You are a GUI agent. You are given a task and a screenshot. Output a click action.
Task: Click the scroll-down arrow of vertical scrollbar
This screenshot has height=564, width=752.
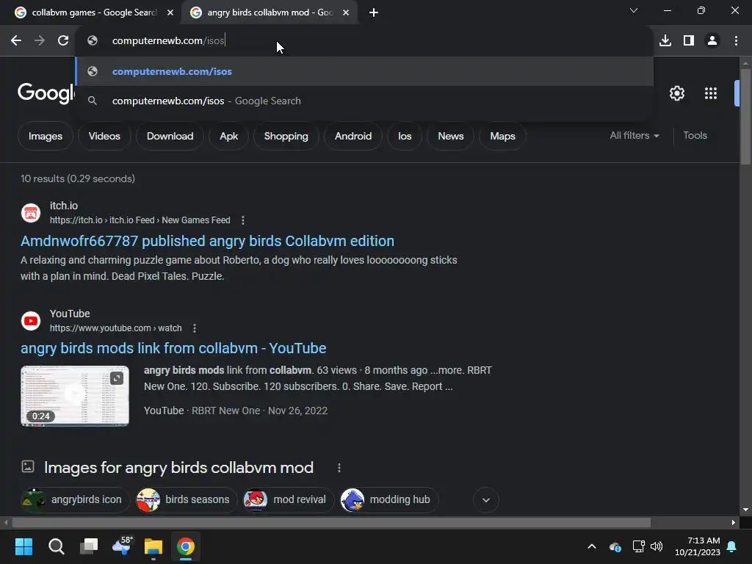click(x=745, y=510)
